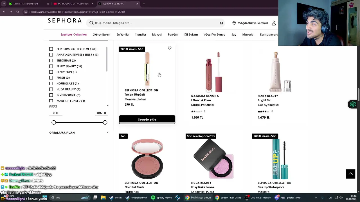This screenshot has width=360, height=202.
Task: Check the ERBORIAN (2) filter
Action: (x=51, y=61)
